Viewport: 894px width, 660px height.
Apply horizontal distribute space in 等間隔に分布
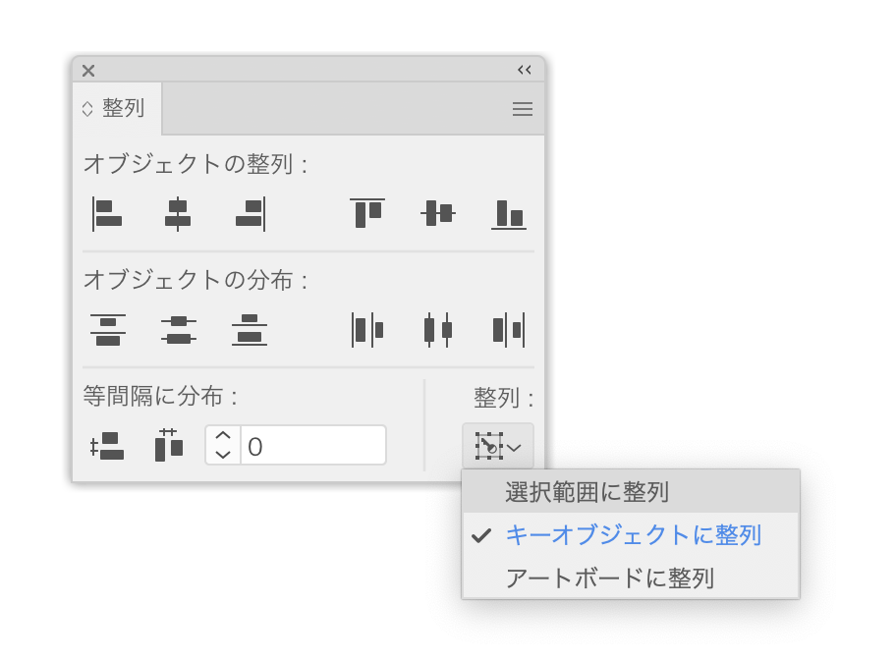coord(167,445)
